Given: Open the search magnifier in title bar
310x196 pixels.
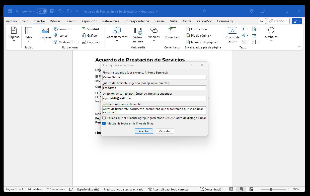Looking at the screenshot, I should tap(204, 11).
